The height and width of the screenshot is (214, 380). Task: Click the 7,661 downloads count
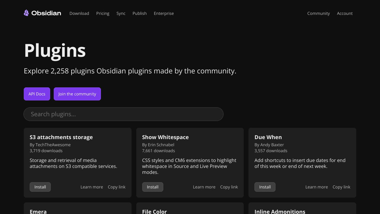point(159,151)
